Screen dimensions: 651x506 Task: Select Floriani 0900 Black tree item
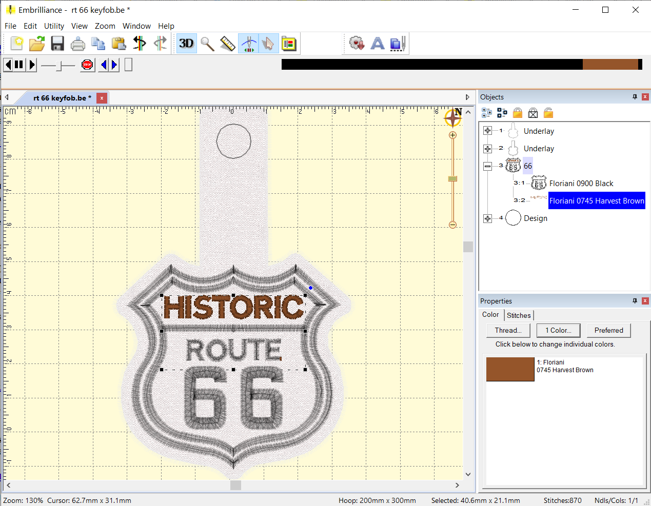pos(581,184)
